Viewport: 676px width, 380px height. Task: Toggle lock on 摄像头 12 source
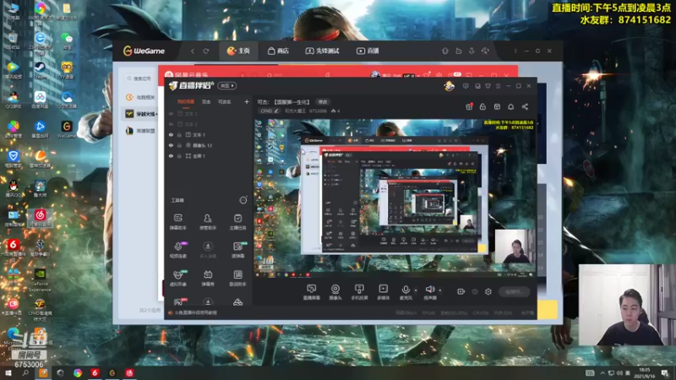coord(179,145)
